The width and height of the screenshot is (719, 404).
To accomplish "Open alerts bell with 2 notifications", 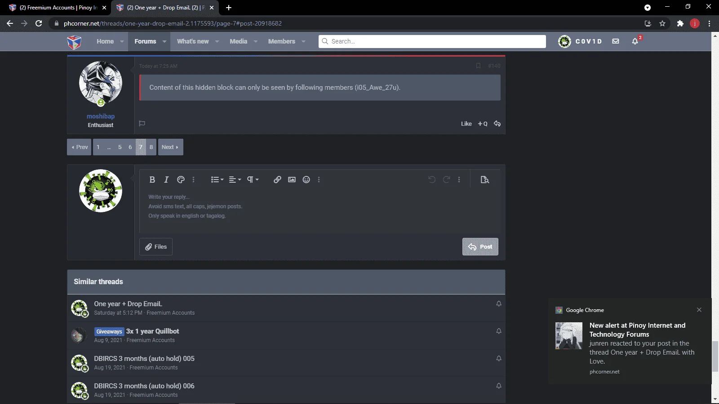I will click(x=635, y=41).
